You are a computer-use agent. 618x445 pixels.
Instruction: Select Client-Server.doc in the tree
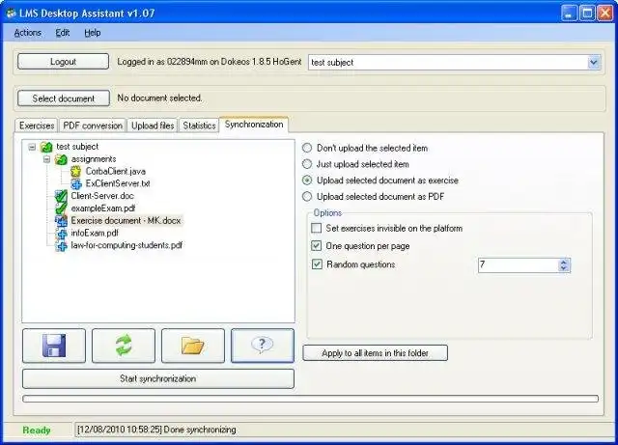(x=102, y=196)
